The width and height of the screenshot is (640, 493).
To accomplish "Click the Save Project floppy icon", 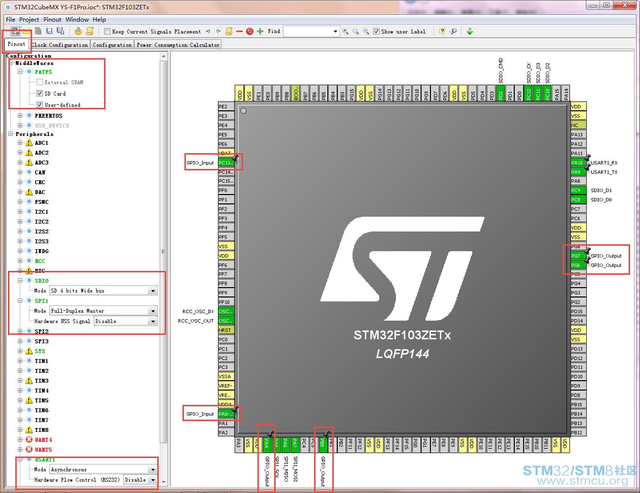I will pyautogui.click(x=49, y=31).
